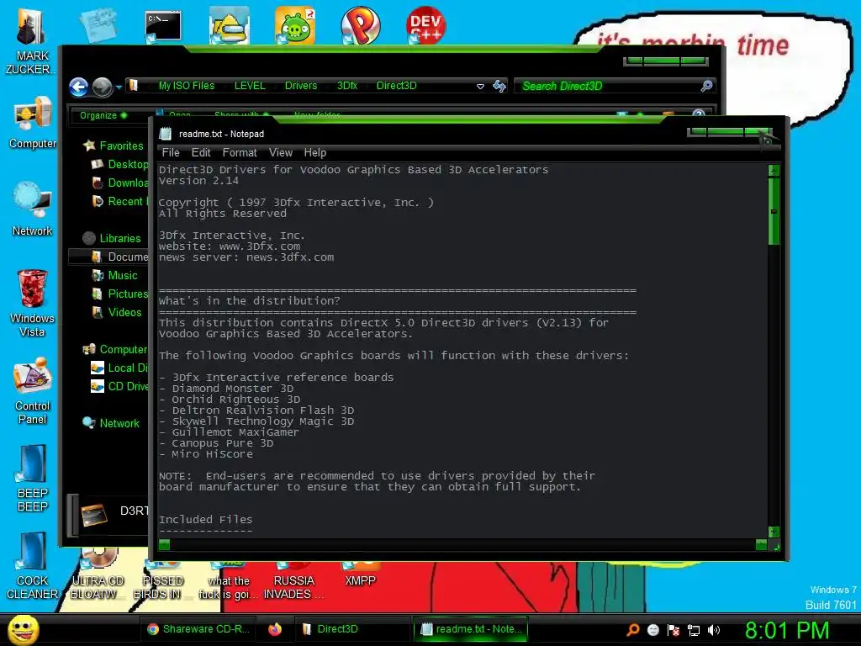Expand the address bar history dropdown
The height and width of the screenshot is (646, 861).
coord(480,87)
